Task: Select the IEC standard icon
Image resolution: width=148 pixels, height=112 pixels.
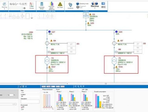Action: 103,5
